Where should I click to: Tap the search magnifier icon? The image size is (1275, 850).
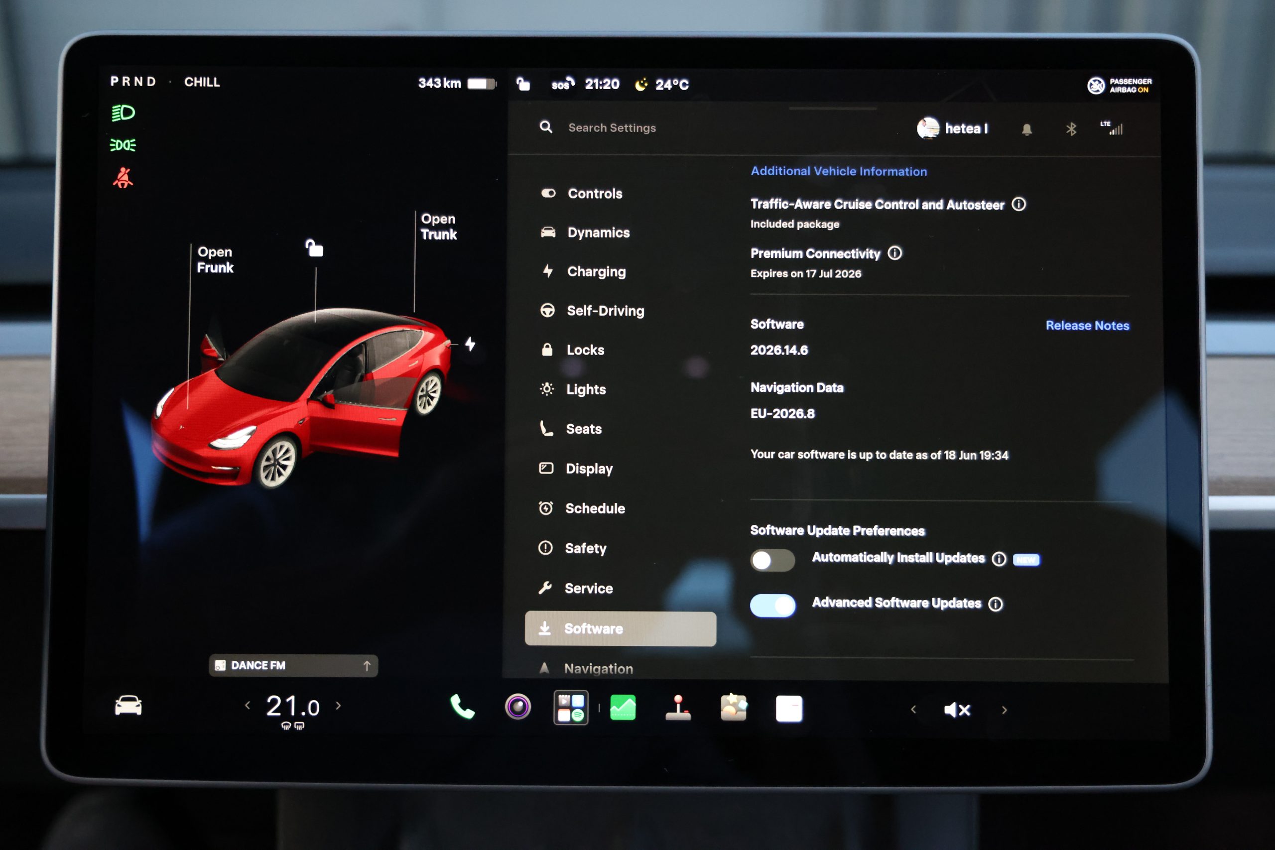[x=546, y=127]
